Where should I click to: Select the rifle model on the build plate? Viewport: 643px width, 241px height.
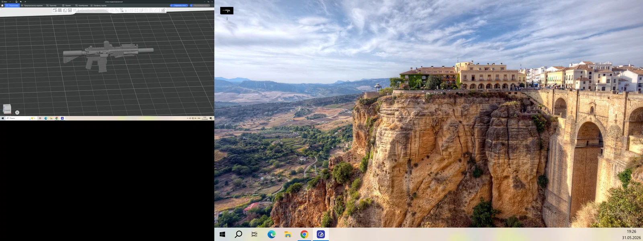pos(108,56)
